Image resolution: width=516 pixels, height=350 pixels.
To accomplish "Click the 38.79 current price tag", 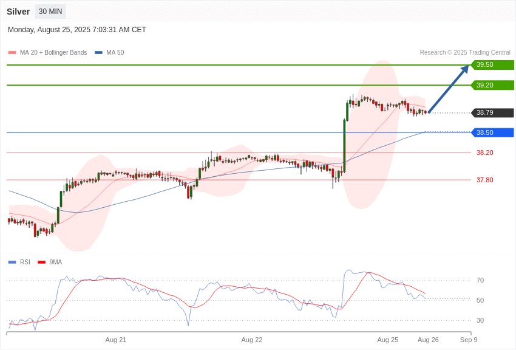I will (x=492, y=112).
